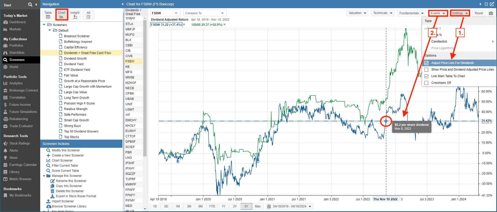
Task: Click the Import Screener icon
Action: (48, 201)
